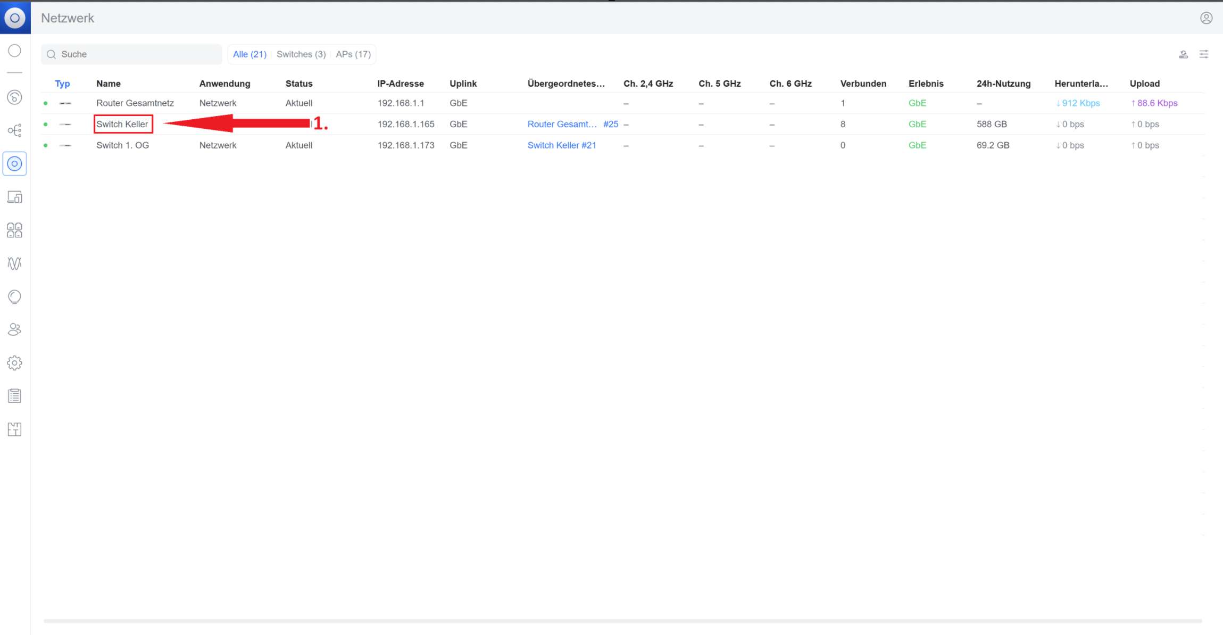
Task: Open the insights waveform icon in sidebar
Action: [x=15, y=263]
